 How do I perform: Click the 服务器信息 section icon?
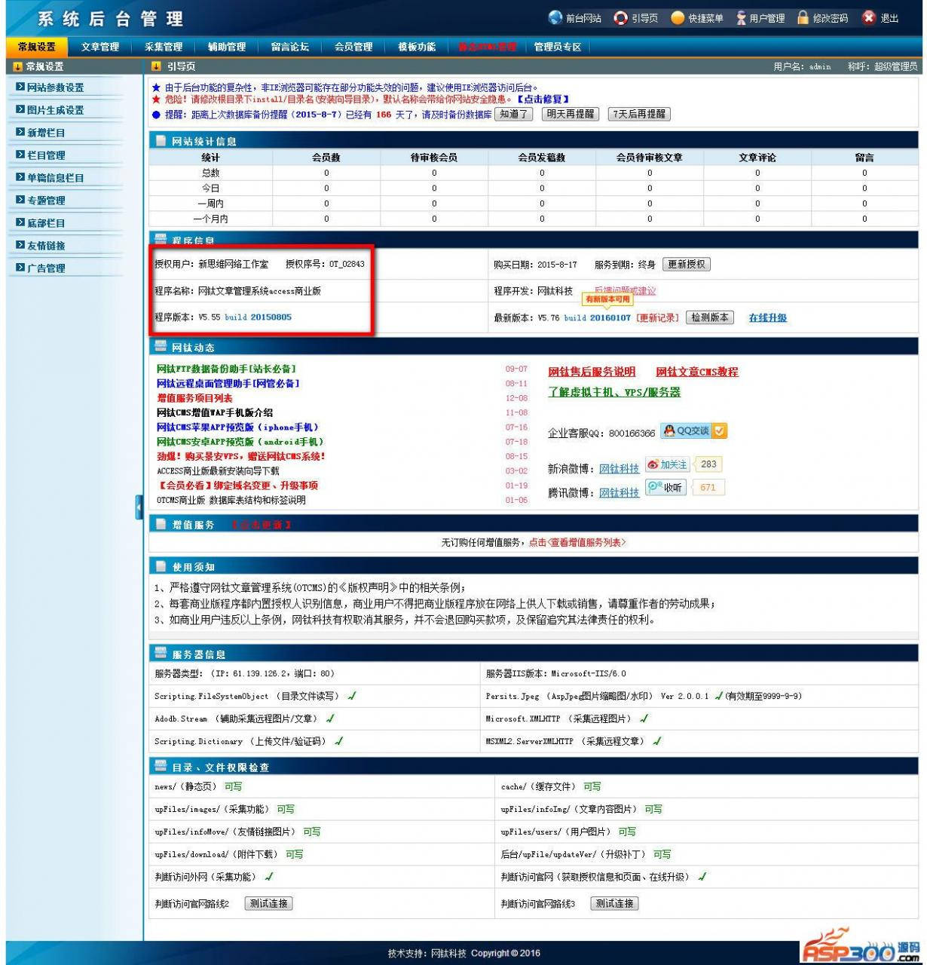click(x=161, y=654)
